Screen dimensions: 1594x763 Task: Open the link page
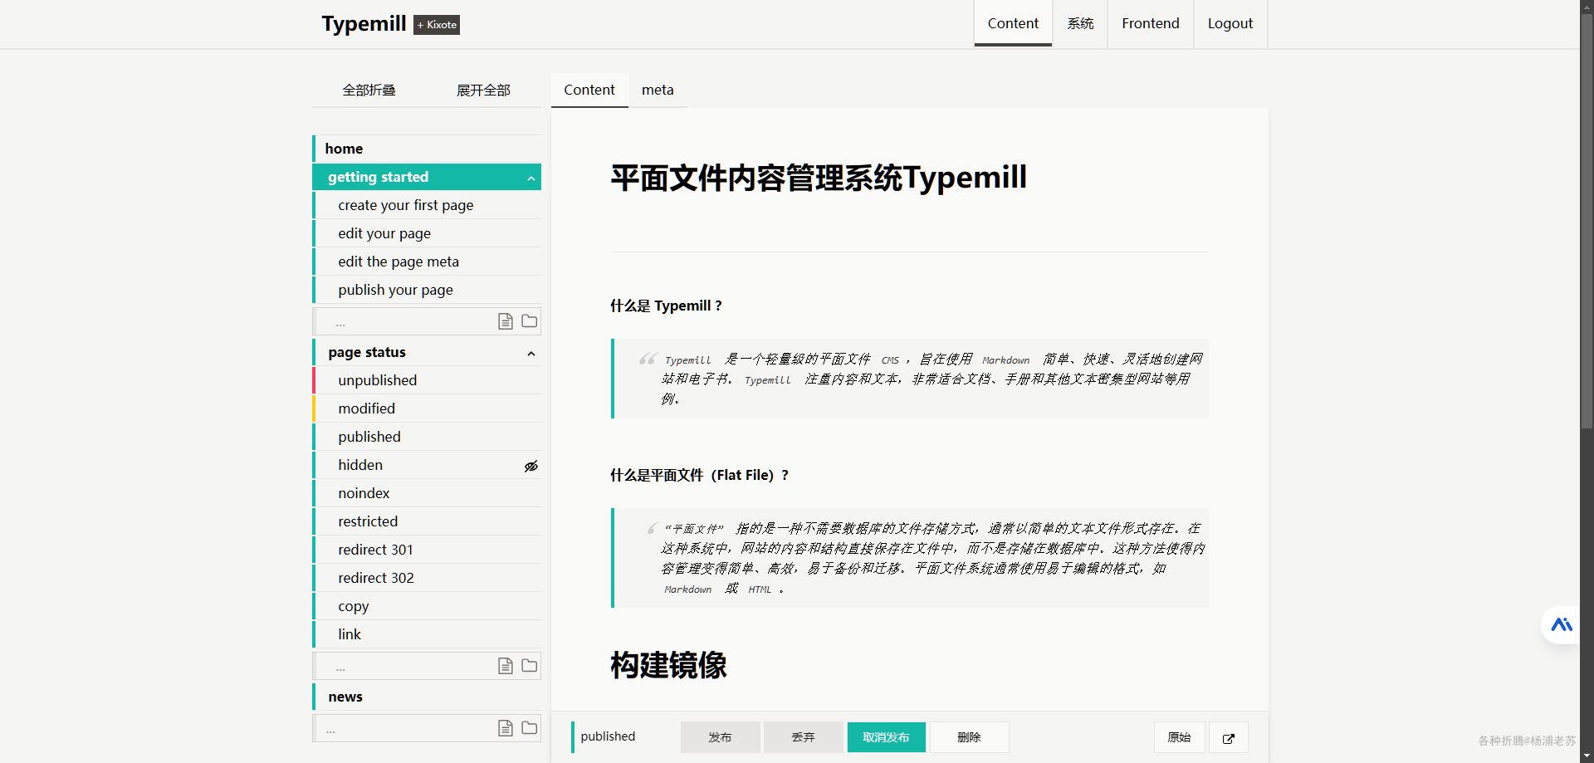click(427, 634)
